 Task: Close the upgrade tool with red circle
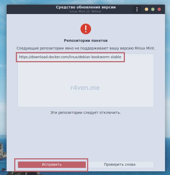tap(159, 9)
